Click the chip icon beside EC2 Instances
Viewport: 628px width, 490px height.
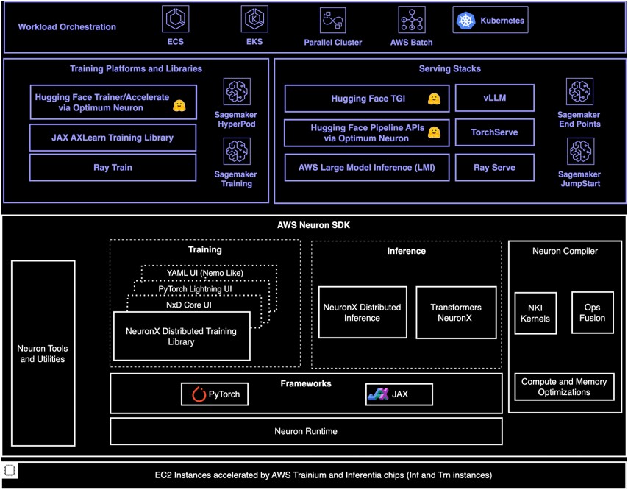(10, 470)
